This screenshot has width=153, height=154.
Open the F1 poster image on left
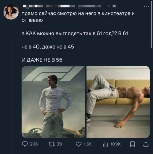click(x=53, y=102)
